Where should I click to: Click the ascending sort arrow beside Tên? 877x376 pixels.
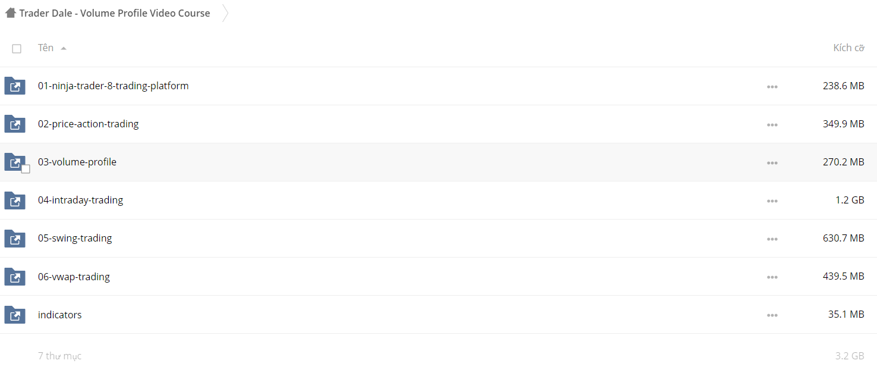click(64, 48)
